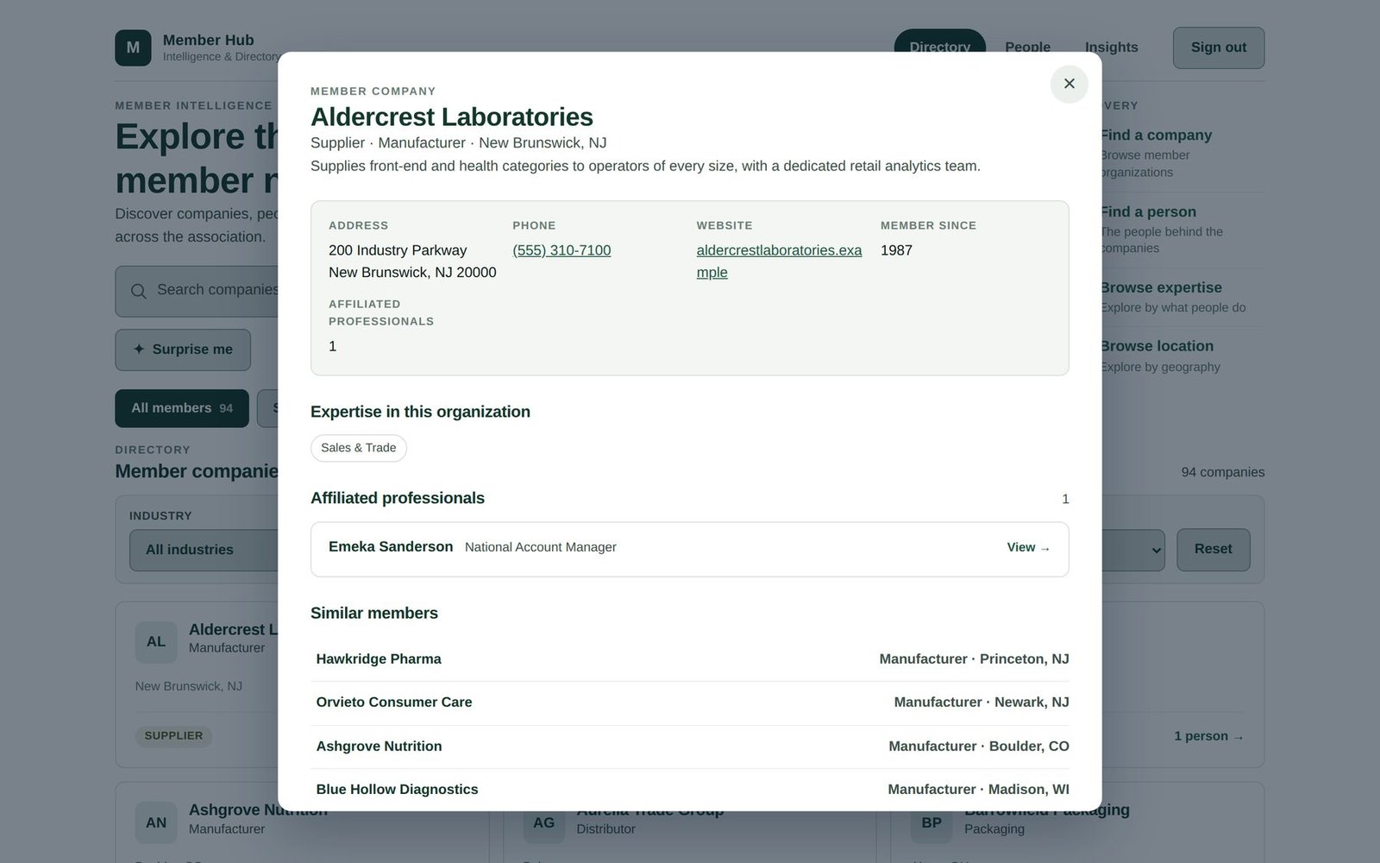This screenshot has width=1380, height=863.
Task: Click Manufacturer · Boulder, CO text
Action: 979,746
